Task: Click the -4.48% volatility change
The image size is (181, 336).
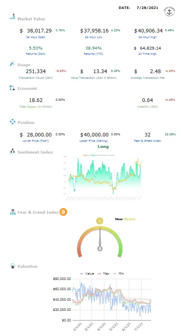Action: click(x=170, y=100)
